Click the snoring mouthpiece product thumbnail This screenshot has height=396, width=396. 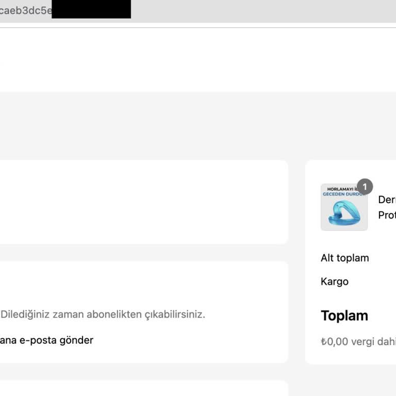[x=344, y=207]
